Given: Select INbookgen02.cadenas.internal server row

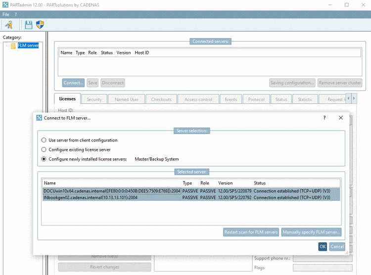Looking at the screenshot, I should pos(191,198).
